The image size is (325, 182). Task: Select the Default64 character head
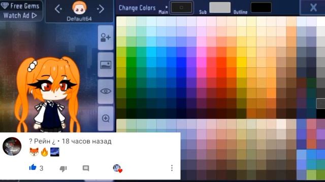point(79,8)
